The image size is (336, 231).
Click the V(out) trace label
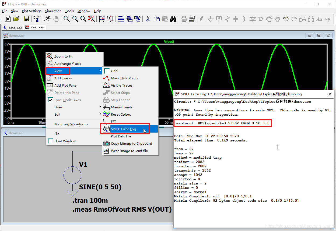(x=169, y=42)
